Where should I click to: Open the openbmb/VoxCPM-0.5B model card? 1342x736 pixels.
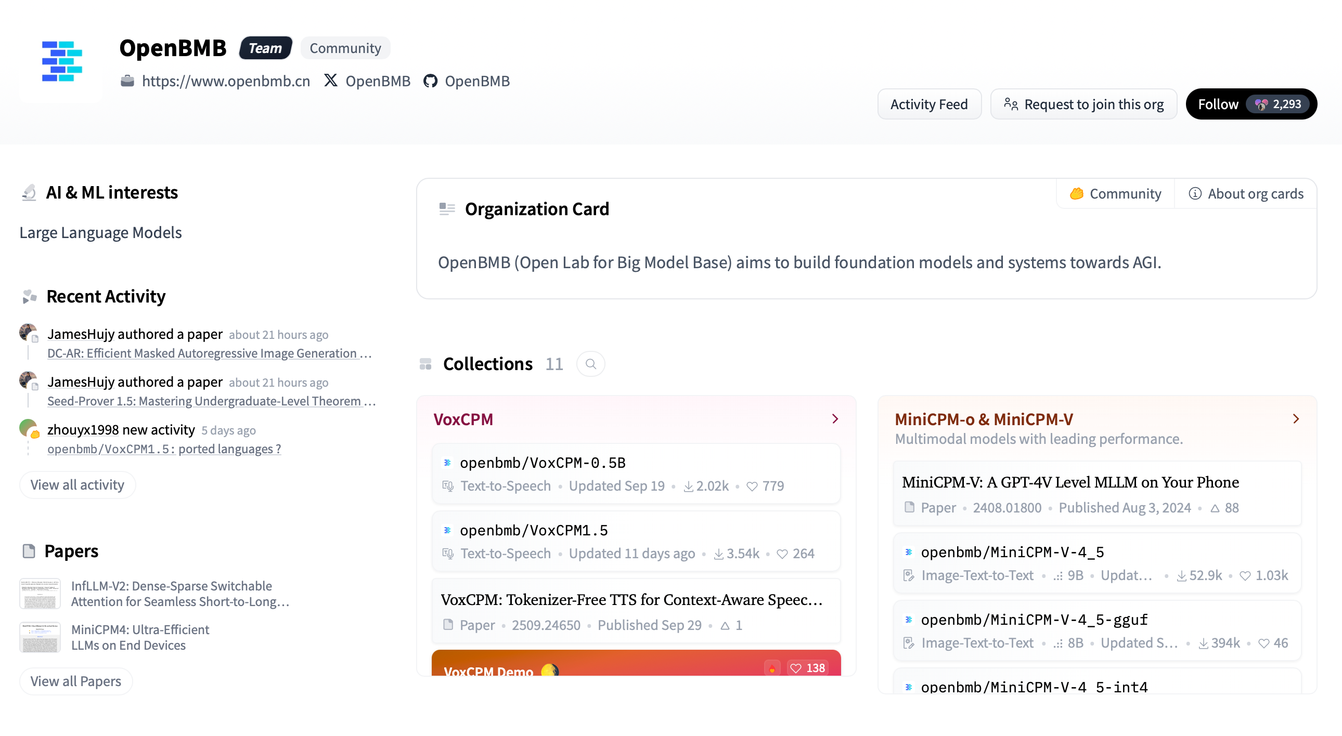[543, 463]
